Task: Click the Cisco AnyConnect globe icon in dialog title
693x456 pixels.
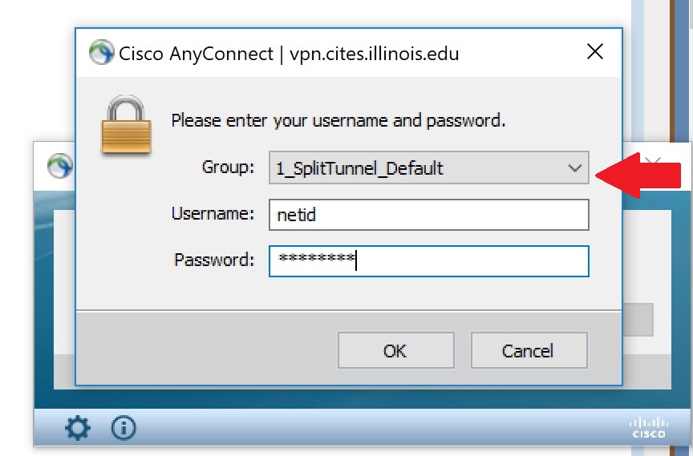Action: 101,54
